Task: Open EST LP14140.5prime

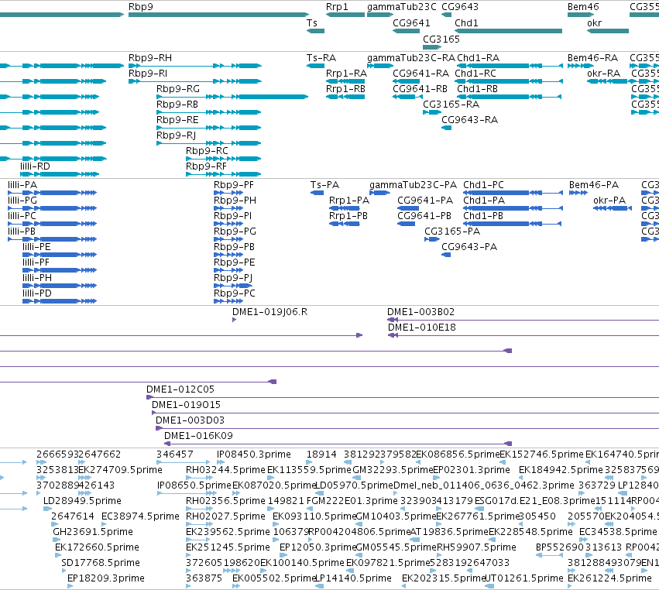Action: coord(353,578)
